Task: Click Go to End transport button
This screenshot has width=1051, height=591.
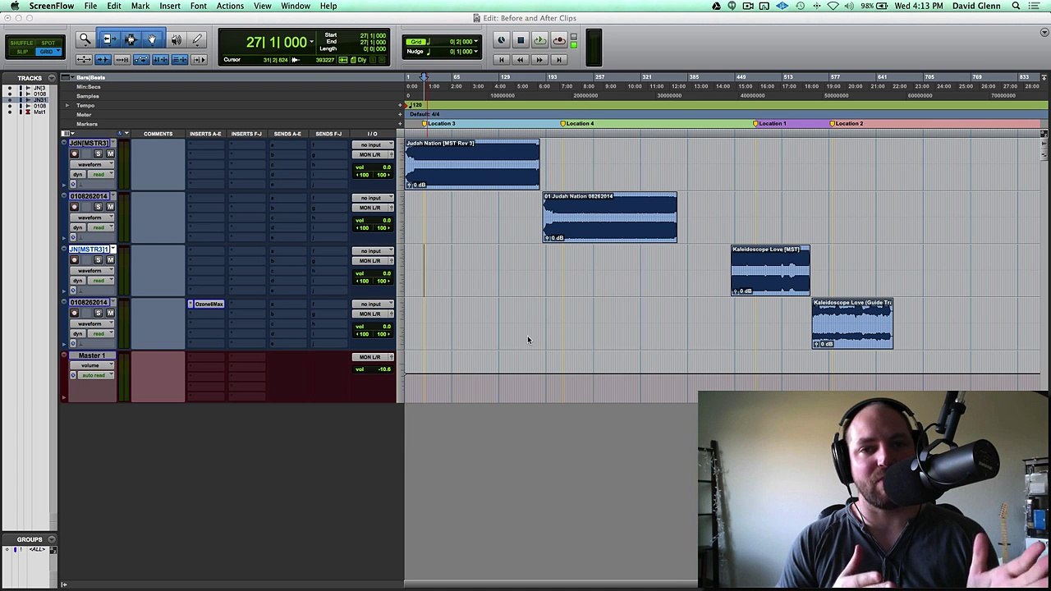Action: [x=559, y=60]
